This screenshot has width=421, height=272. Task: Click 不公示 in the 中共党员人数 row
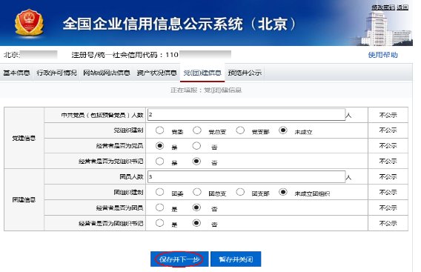[388, 115]
